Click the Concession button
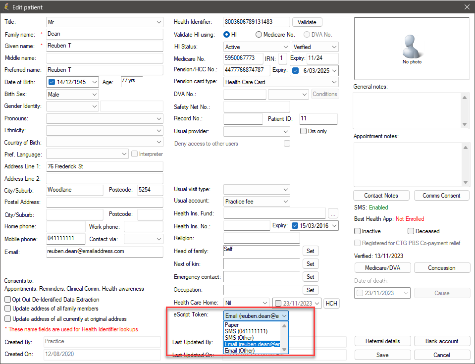The width and height of the screenshot is (475, 364). 442,268
